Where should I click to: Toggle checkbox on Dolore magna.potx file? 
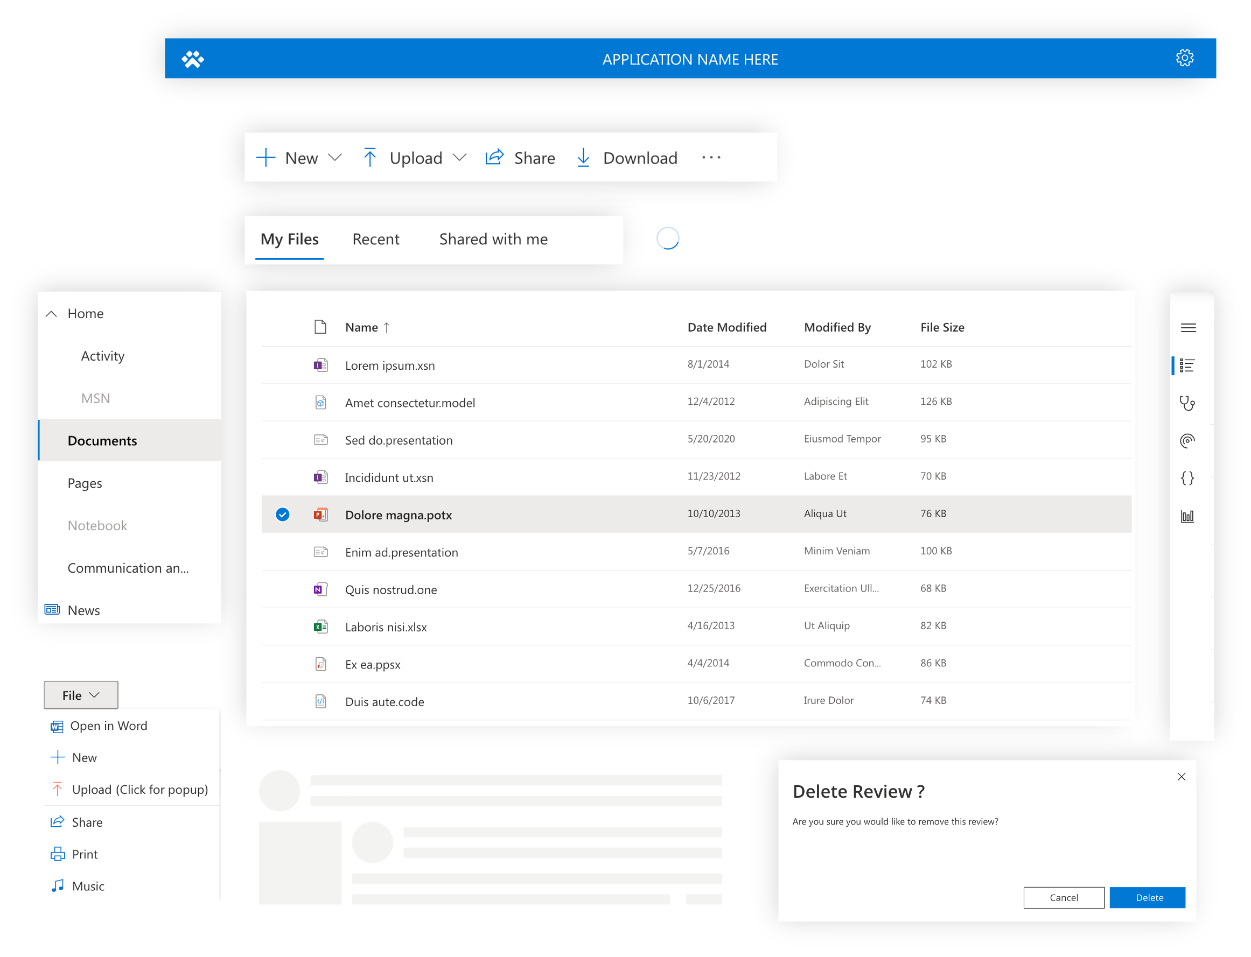283,513
